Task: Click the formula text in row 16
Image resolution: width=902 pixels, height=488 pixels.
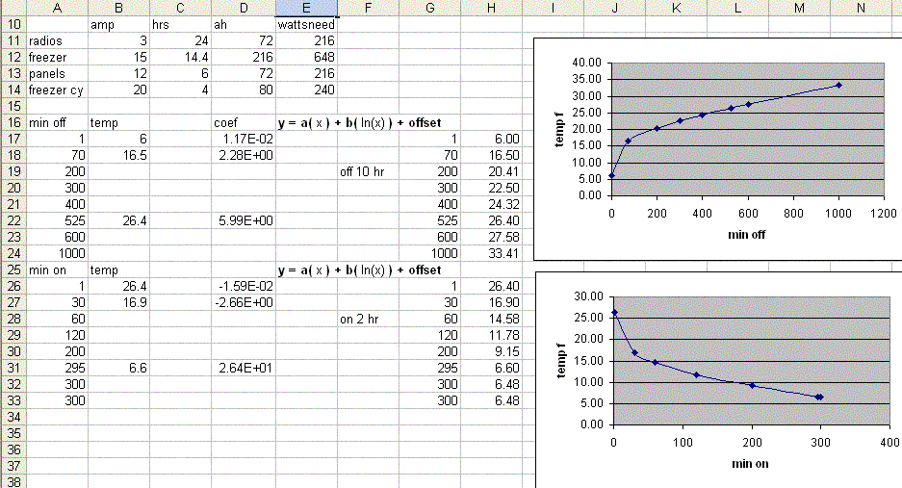Action: [359, 122]
